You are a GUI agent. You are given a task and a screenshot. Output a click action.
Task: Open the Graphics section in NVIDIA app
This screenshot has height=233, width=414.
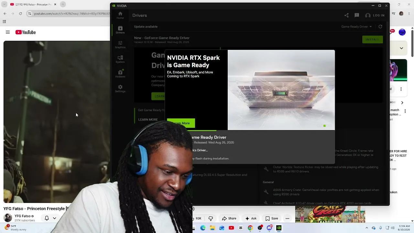120,45
